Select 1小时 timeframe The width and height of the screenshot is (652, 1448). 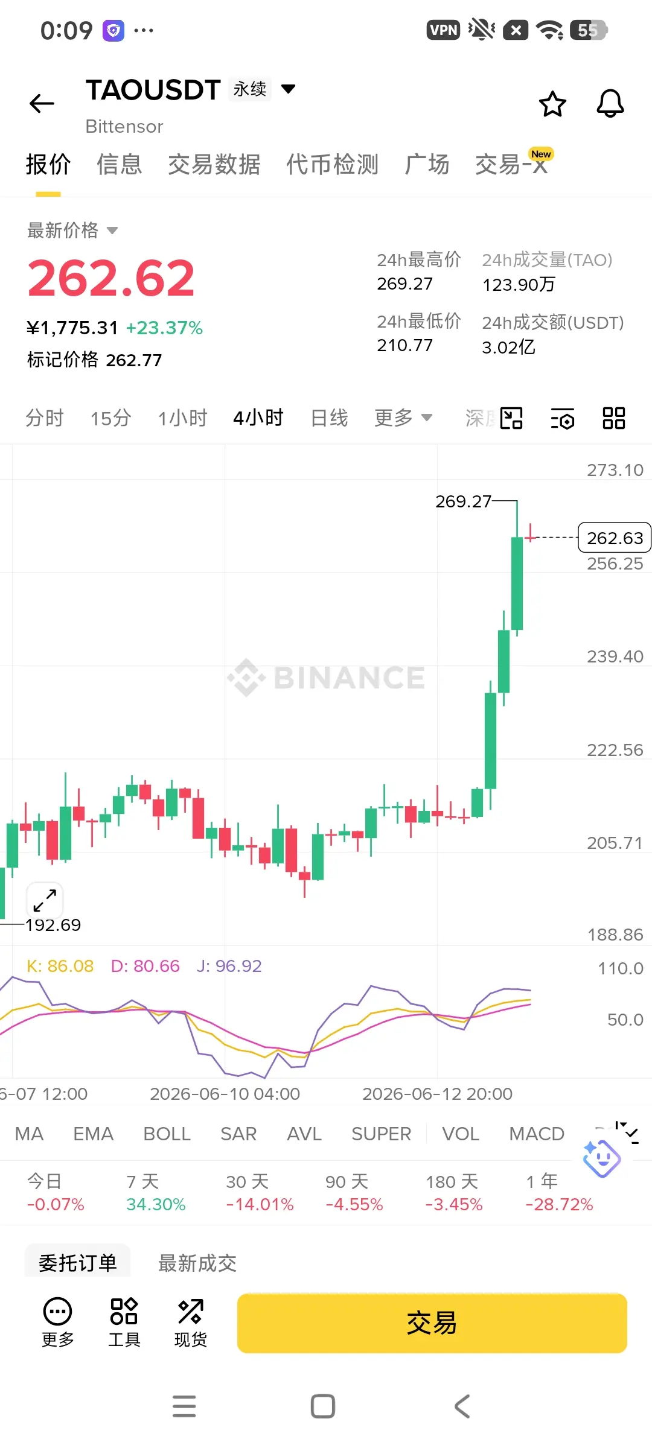tap(182, 418)
